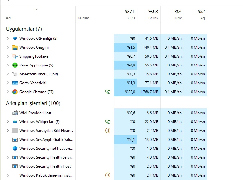This screenshot has height=180, width=243.
Task: Sort by the Disk column header
Action: [x=172, y=14]
